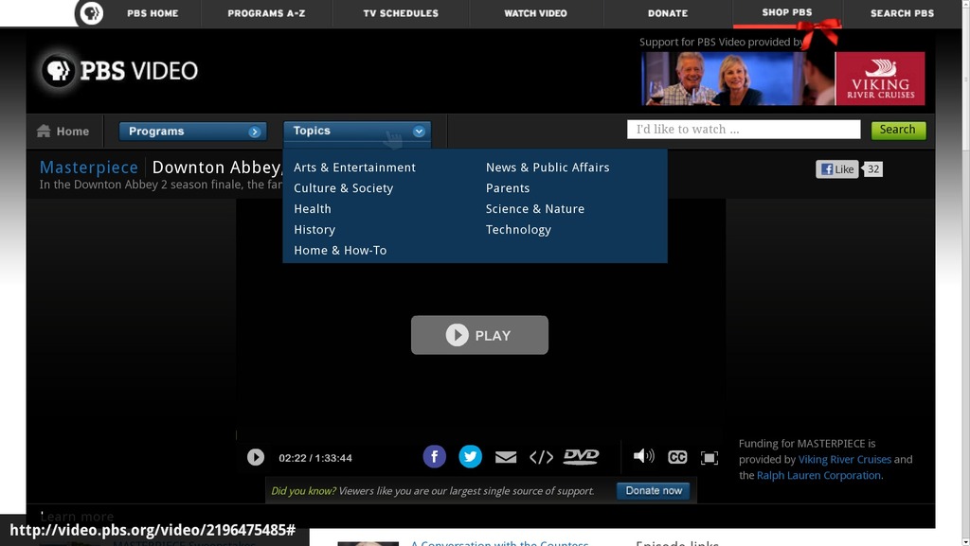Image resolution: width=970 pixels, height=546 pixels.
Task: Open TV SCHEDULES
Action: [x=401, y=13]
